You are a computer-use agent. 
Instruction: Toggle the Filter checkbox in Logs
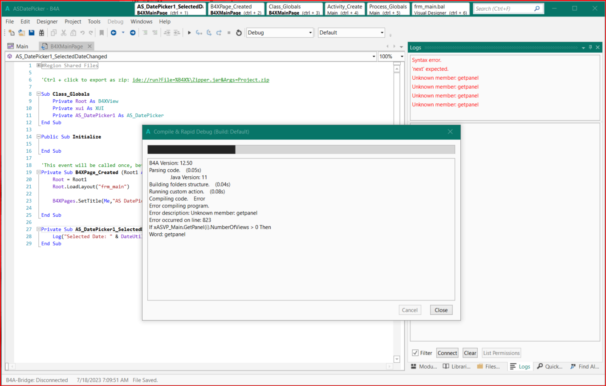point(415,353)
